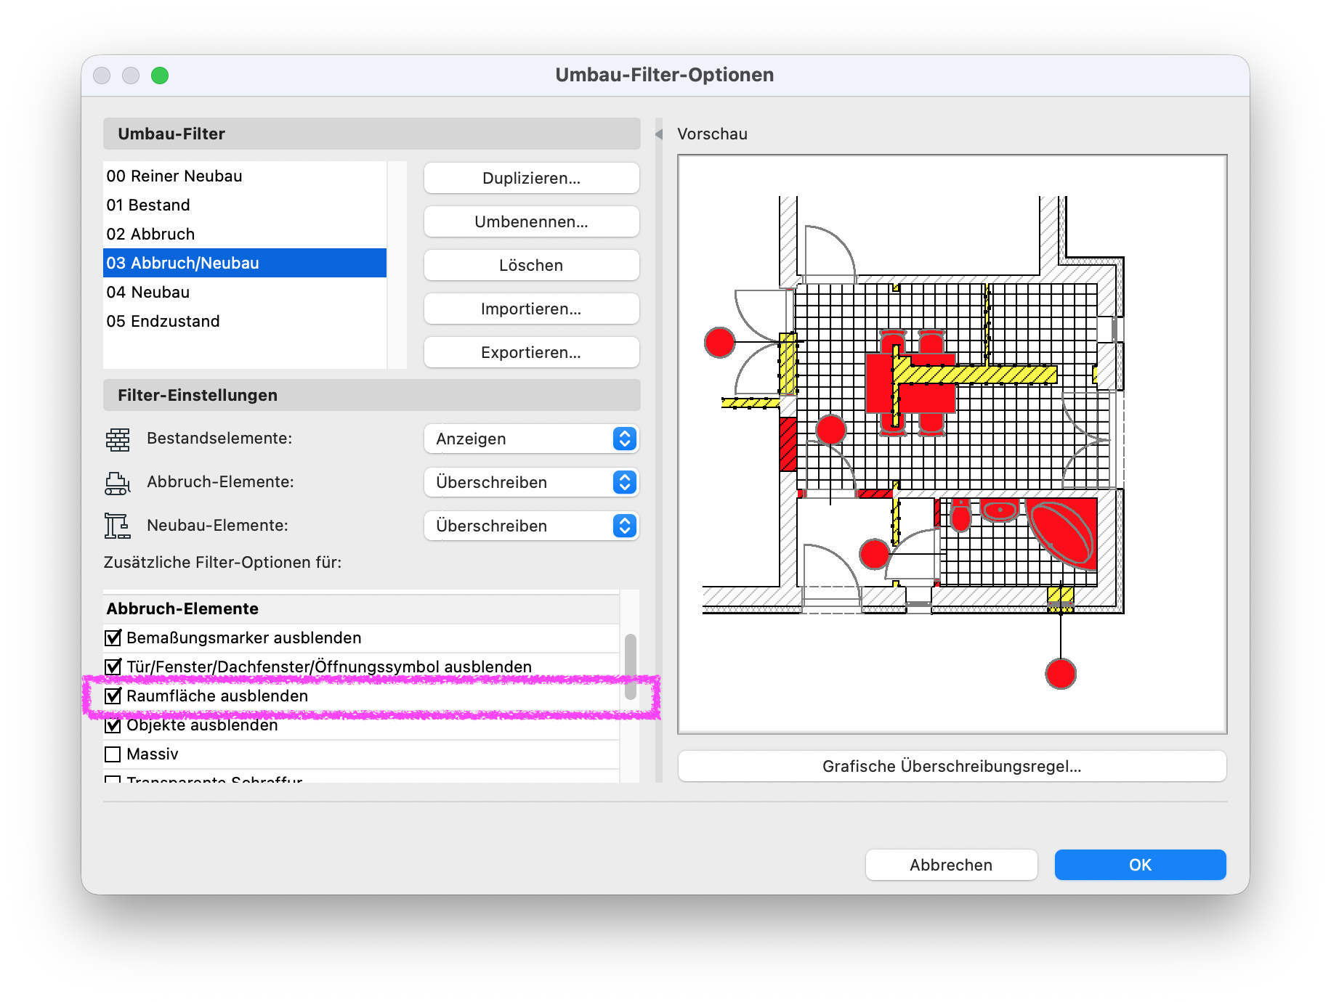The width and height of the screenshot is (1331, 1002).
Task: Click the Abbruch-Elemente list header
Action: point(361,608)
